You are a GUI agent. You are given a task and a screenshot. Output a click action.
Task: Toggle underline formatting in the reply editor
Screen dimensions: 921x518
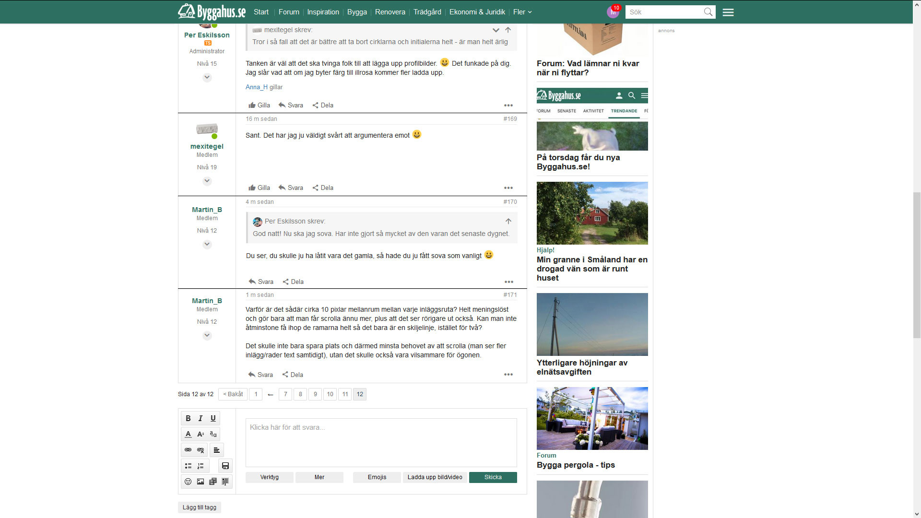coord(213,418)
